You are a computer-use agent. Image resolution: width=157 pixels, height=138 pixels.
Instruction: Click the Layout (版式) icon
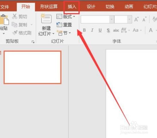pyautogui.click(x=59, y=16)
